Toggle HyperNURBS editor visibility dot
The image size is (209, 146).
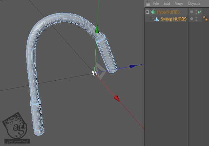point(196,11)
